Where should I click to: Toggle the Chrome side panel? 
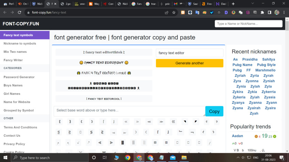click(x=269, y=12)
